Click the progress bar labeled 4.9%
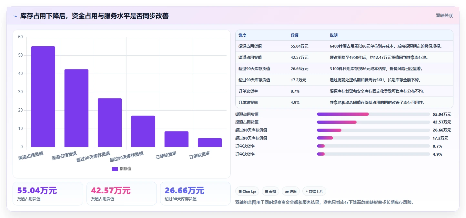Screen dimensions: 466x218 pos(373,154)
